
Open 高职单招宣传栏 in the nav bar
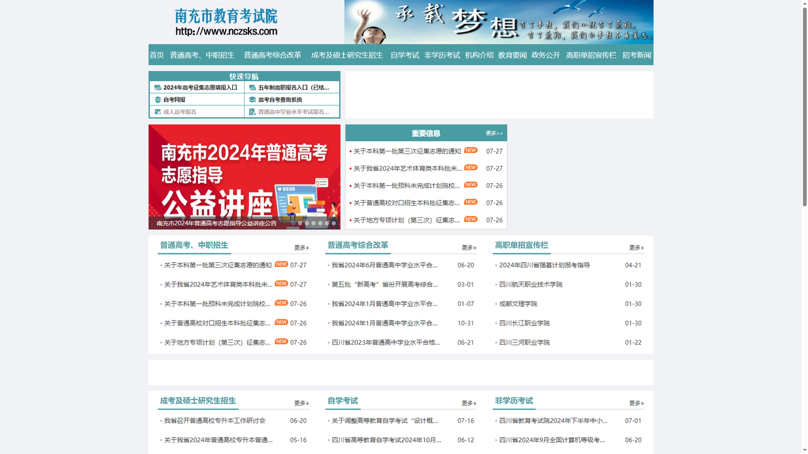click(591, 55)
